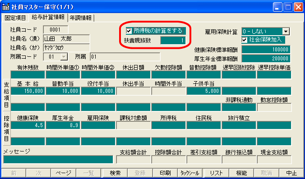The height and width of the screenshot is (179, 305).
Task: Click the 機能 button
Action: 241,173
